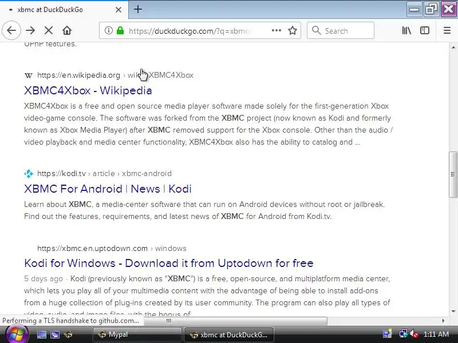Click the horizontal scrollbar right arrow
458x343 pixels.
coord(443,321)
